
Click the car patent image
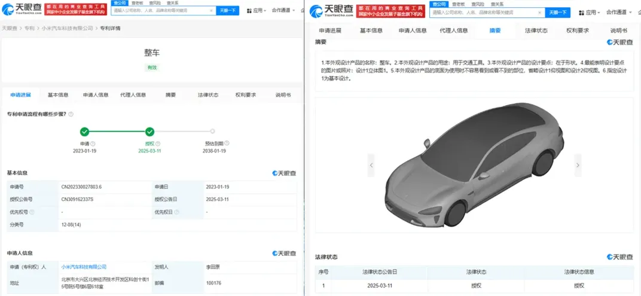474,165
